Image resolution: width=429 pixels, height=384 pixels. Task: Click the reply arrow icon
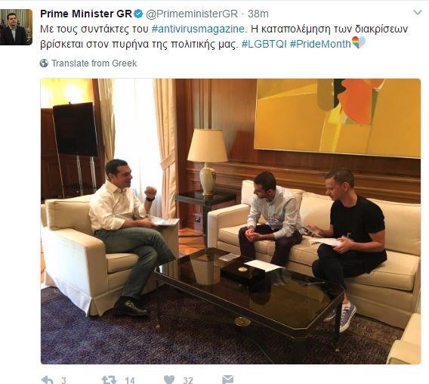pyautogui.click(x=47, y=380)
